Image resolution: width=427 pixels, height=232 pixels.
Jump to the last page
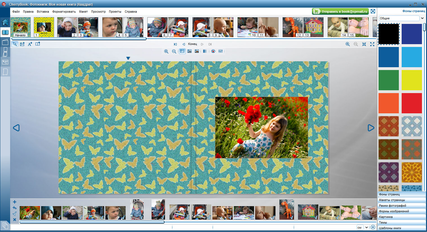210,44
